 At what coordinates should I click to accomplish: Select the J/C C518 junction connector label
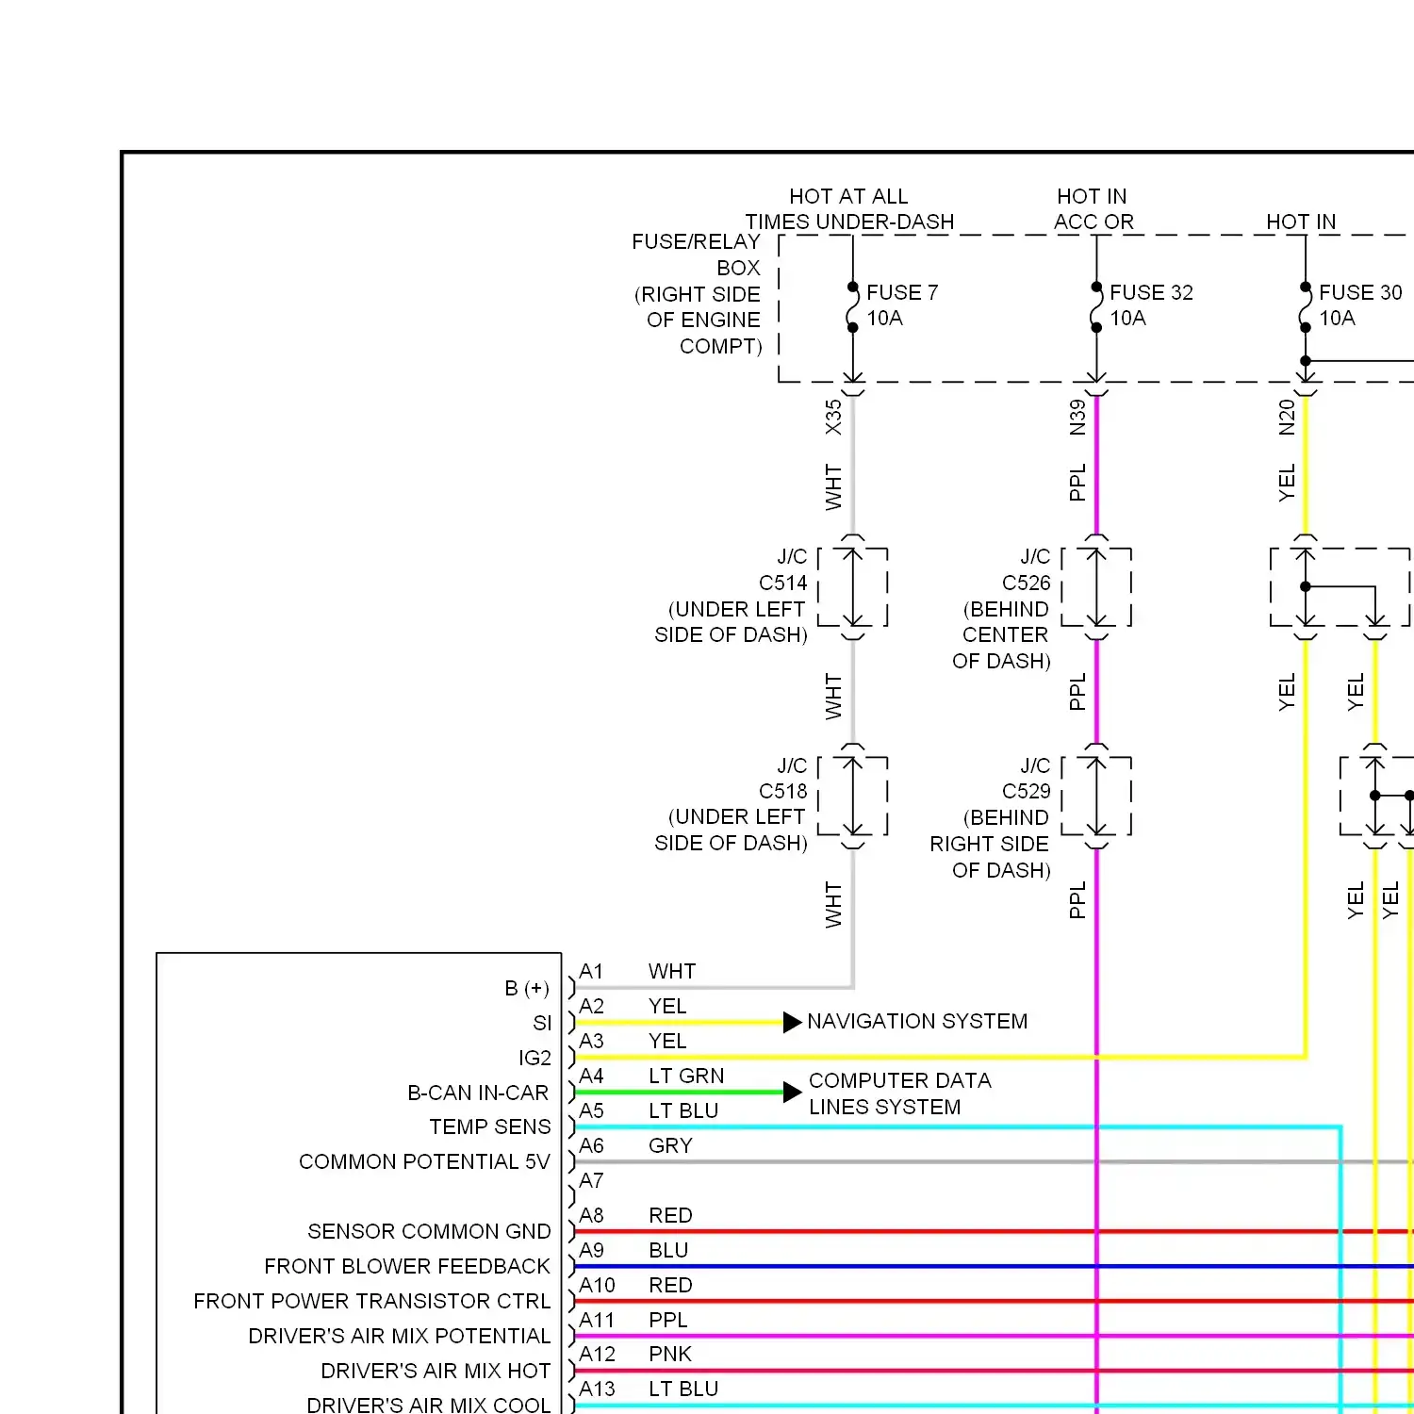tap(732, 804)
